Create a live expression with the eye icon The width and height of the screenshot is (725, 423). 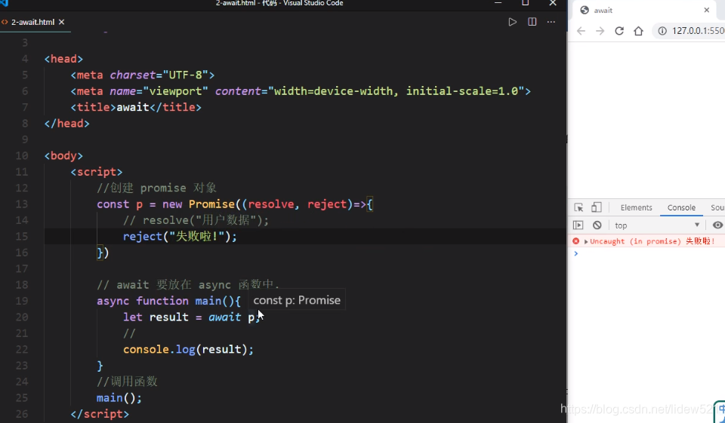coord(717,225)
